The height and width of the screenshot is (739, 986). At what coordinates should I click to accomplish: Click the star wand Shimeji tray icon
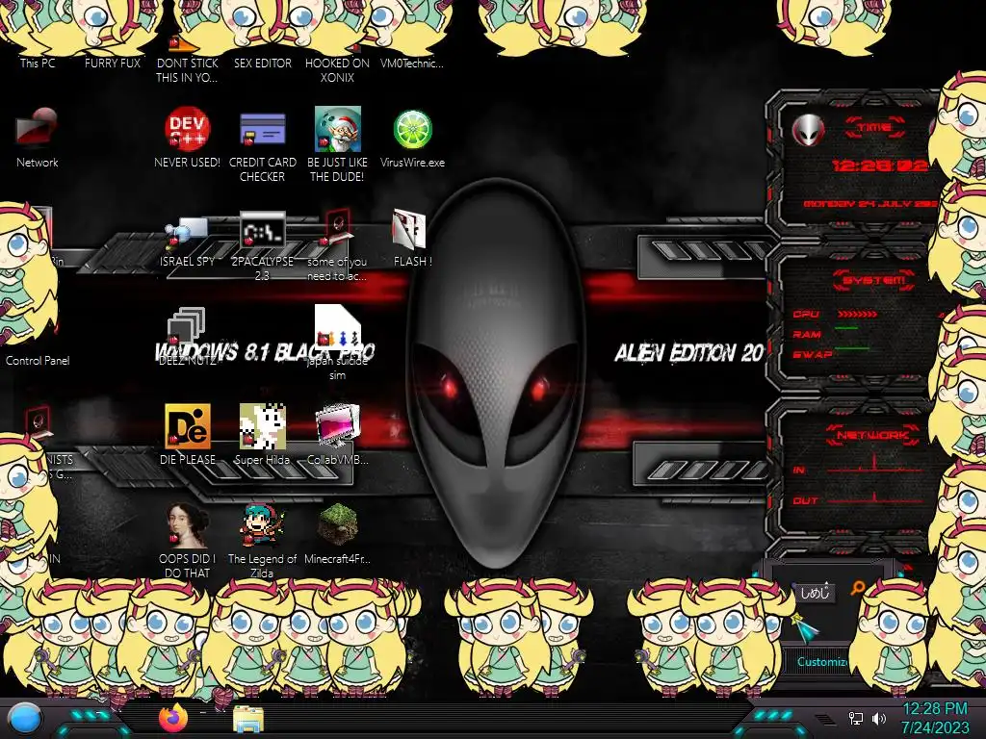click(x=805, y=627)
